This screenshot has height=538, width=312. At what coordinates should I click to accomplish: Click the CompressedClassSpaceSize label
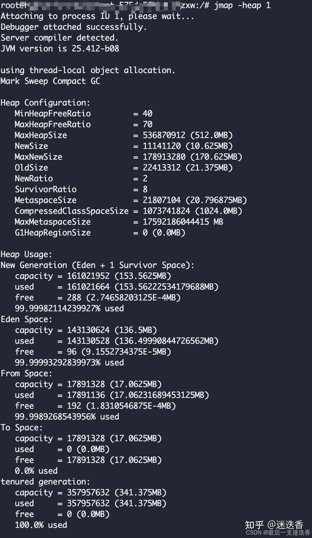(x=72, y=211)
